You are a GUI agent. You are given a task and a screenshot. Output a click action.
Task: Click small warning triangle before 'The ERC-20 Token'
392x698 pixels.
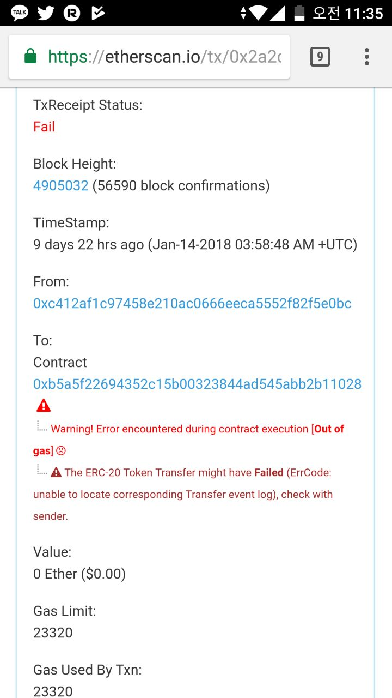[x=56, y=472]
